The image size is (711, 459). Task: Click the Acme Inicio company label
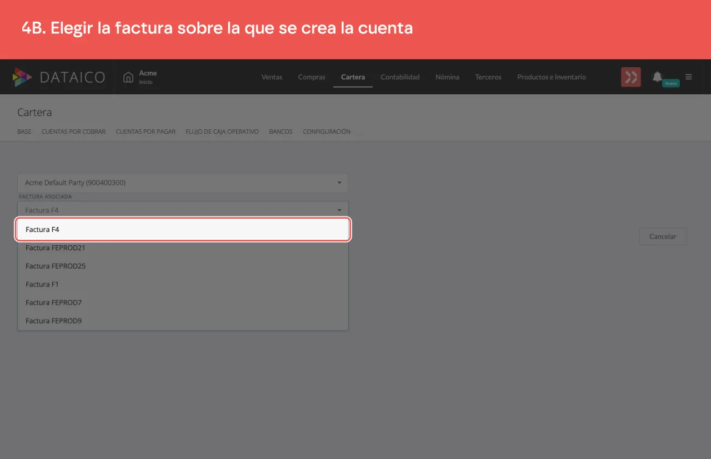pos(148,77)
